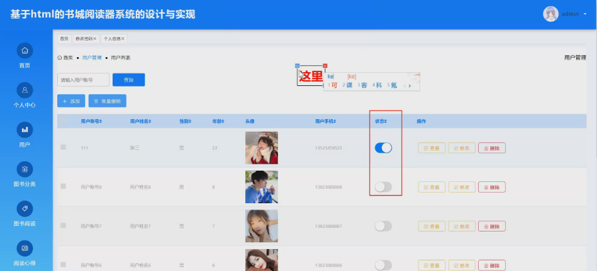597x271 pixels.
Task: Close the 修改密码 tab with its X
Action: (x=95, y=39)
